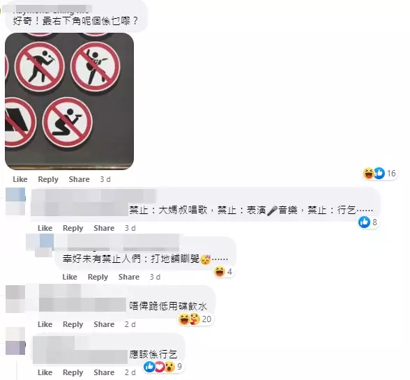Click the wow emoji reaction with 9 count
Viewport: 410px width, 380px height.
169,367
